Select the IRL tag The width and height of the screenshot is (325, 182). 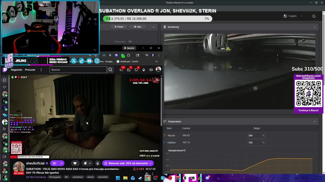pyautogui.click(x=67, y=177)
